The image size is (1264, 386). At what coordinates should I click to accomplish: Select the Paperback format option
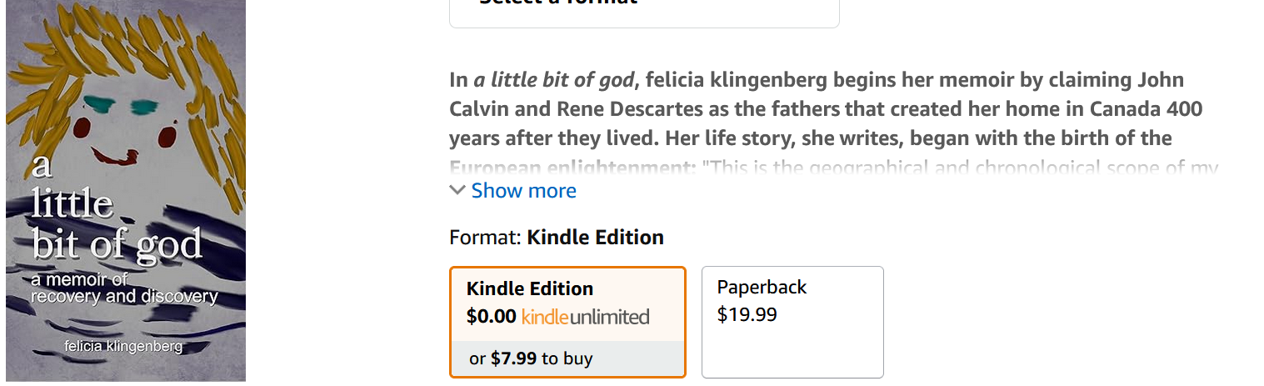792,322
